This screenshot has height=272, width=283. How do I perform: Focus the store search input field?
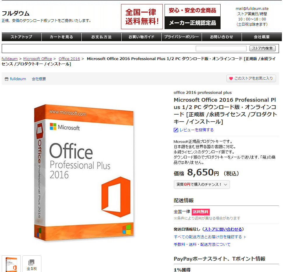[x=221, y=48]
